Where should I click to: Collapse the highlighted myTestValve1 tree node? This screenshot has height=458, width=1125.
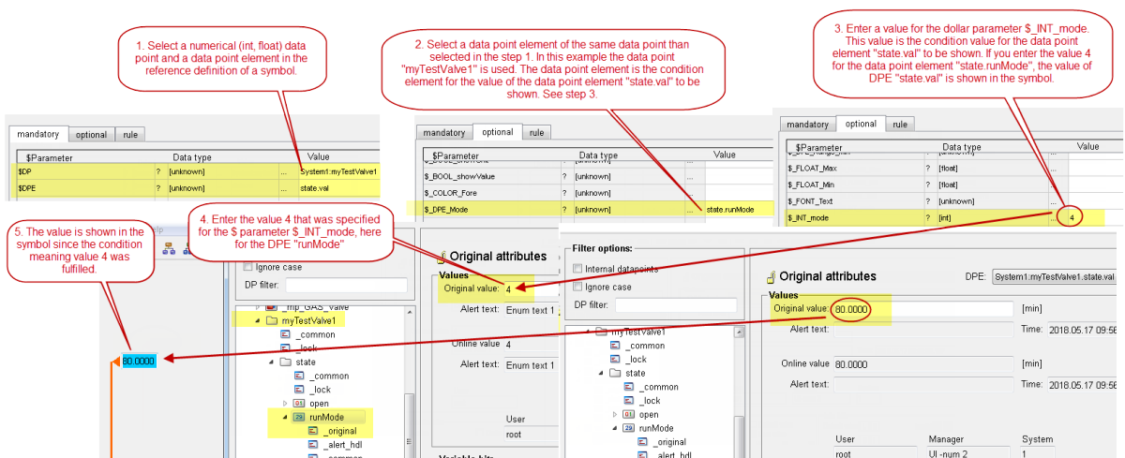point(259,320)
